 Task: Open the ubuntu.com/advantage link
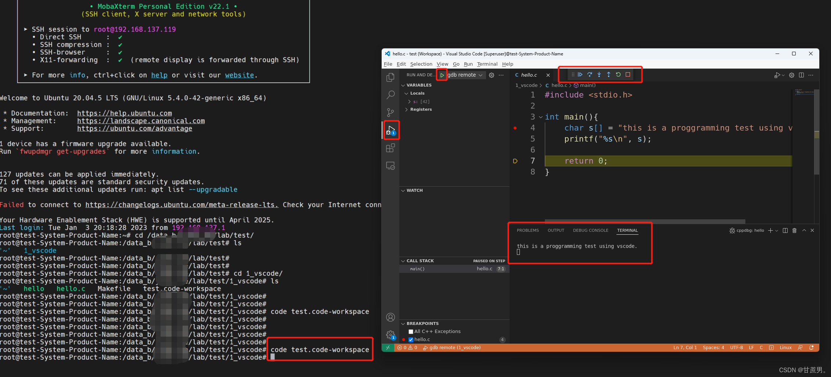point(134,129)
